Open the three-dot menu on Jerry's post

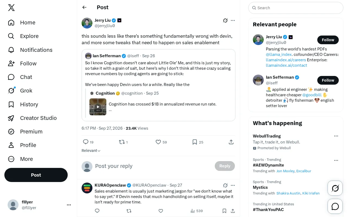pos(233,20)
